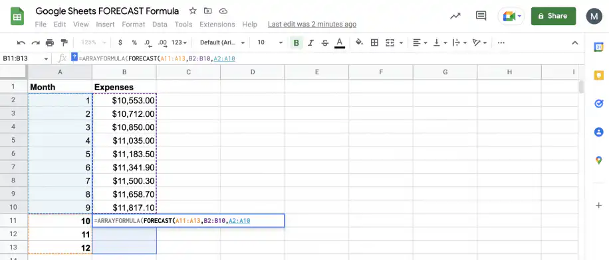Check the cloud document status icon
This screenshot has width=609, height=260.
[x=223, y=11]
